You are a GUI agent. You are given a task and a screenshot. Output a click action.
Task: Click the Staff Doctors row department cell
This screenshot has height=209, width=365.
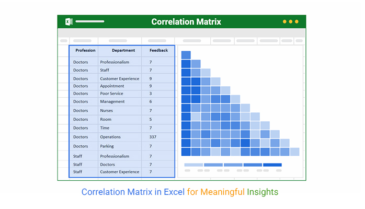(107, 165)
